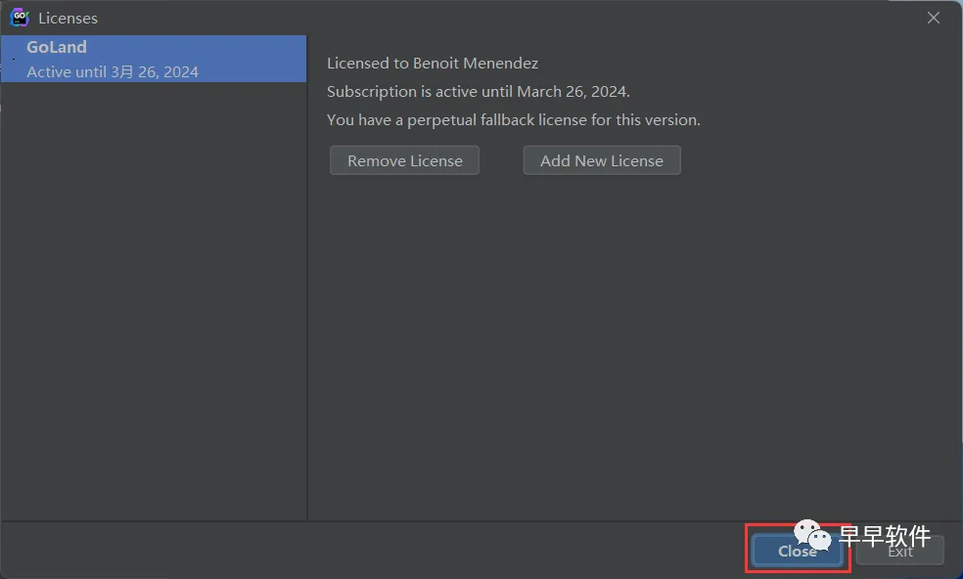Select the GoLand product entry
Image resolution: width=963 pixels, height=579 pixels.
(57, 47)
